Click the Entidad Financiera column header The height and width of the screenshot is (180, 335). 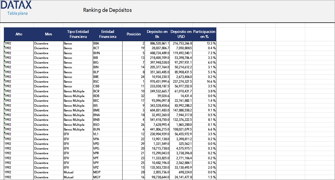[107, 34]
